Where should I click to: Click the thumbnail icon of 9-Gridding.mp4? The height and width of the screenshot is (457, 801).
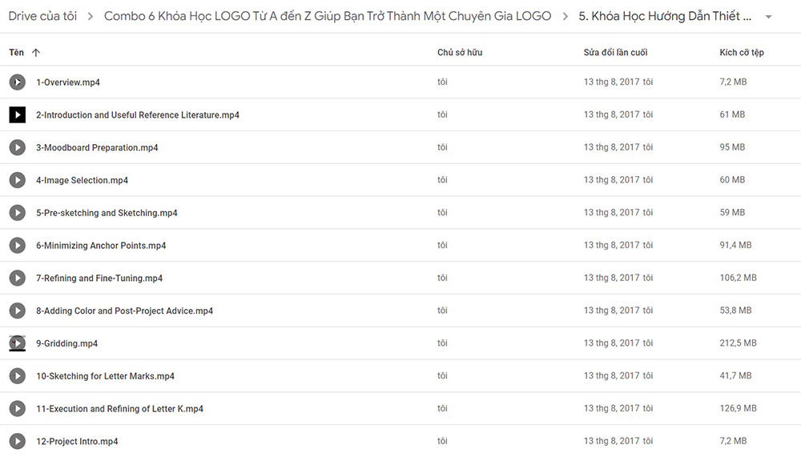[x=18, y=343]
